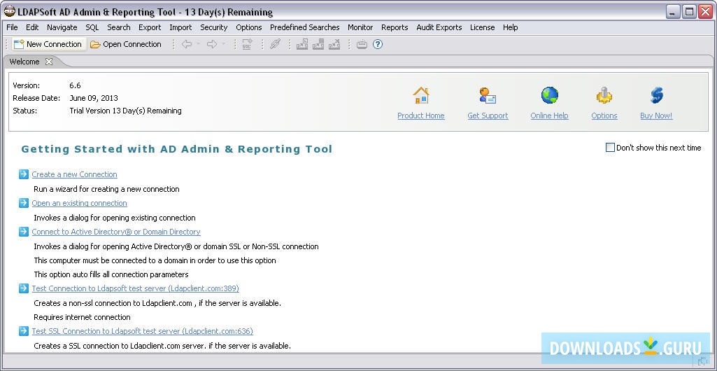Viewport: 717px width, 371px height.
Task: Open the Options link in welcome header
Action: click(604, 115)
